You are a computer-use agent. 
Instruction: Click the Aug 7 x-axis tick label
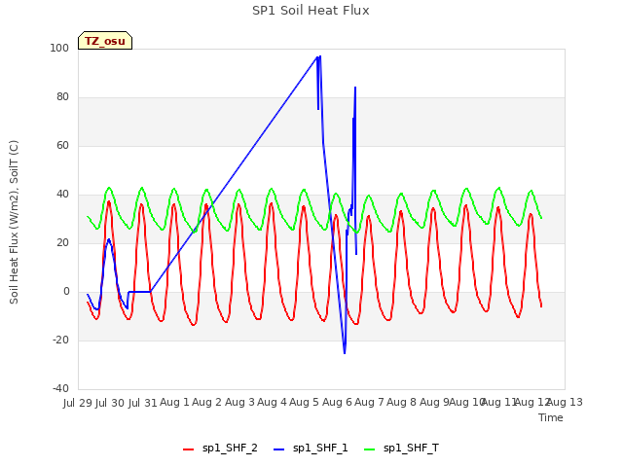coord(369,403)
